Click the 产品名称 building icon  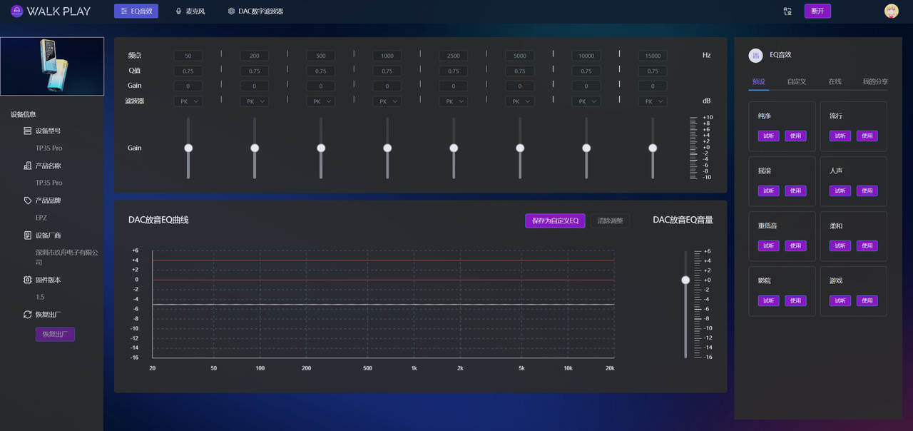click(28, 166)
